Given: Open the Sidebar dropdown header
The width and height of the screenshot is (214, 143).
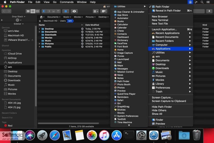Looking at the screenshot, I should [19, 24].
